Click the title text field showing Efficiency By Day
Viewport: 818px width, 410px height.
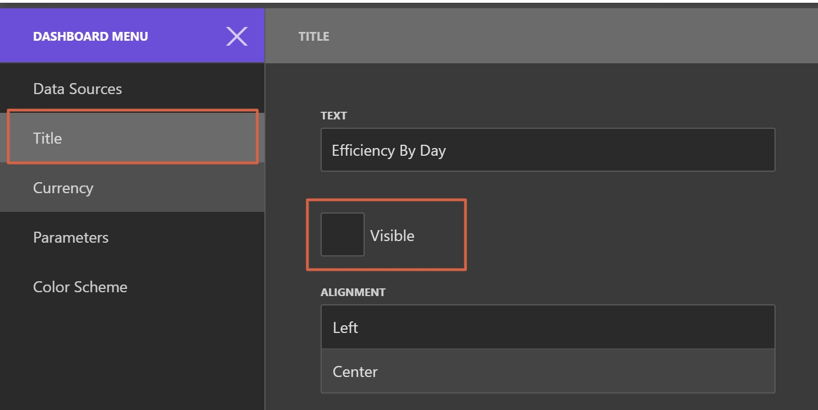coord(548,149)
